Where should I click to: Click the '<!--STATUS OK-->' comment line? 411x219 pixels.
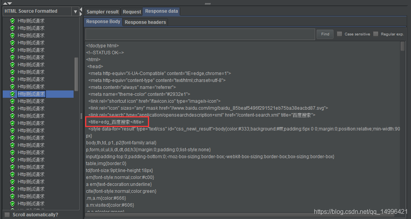(105, 53)
